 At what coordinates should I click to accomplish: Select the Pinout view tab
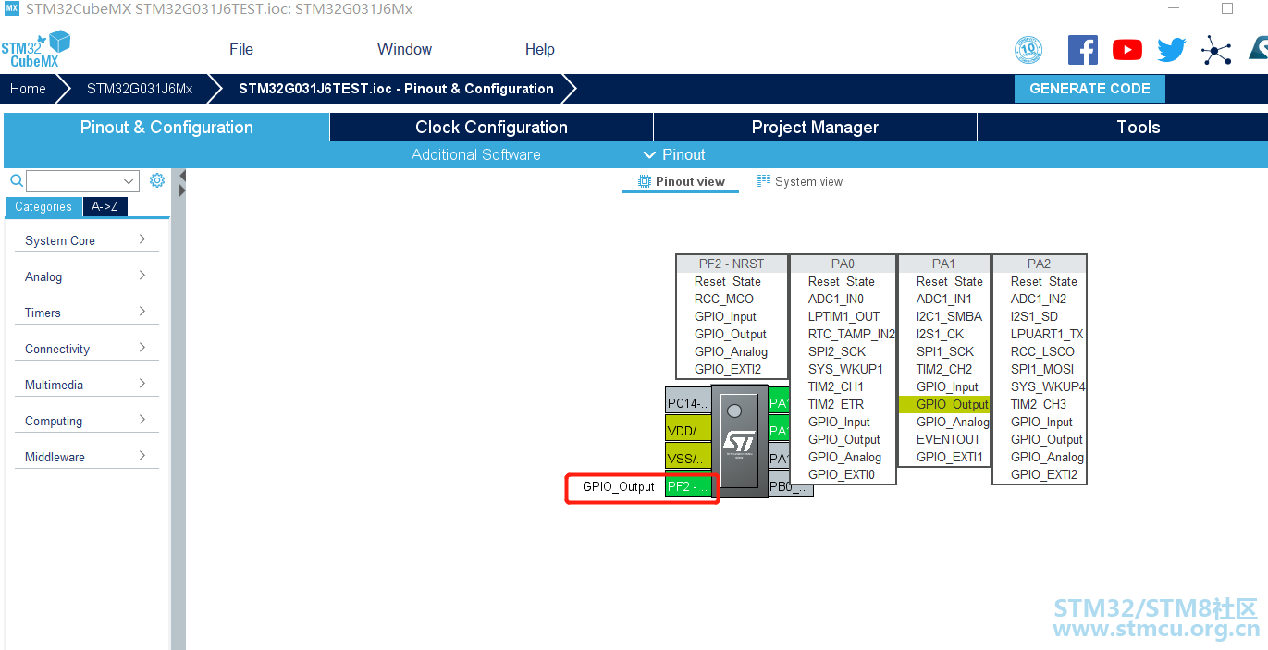(681, 181)
